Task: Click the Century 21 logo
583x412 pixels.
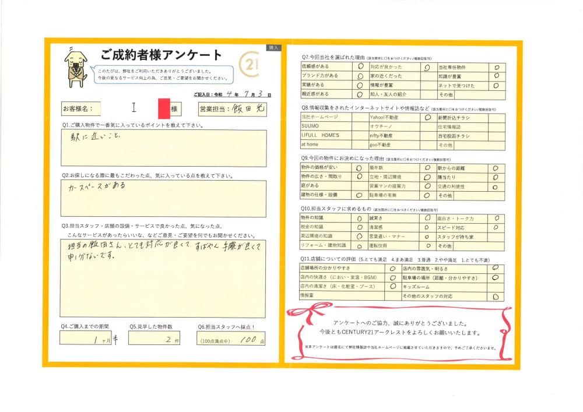Action: (x=250, y=63)
